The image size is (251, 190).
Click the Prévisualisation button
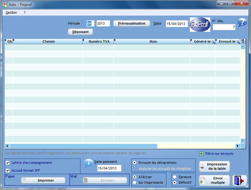tap(131, 23)
